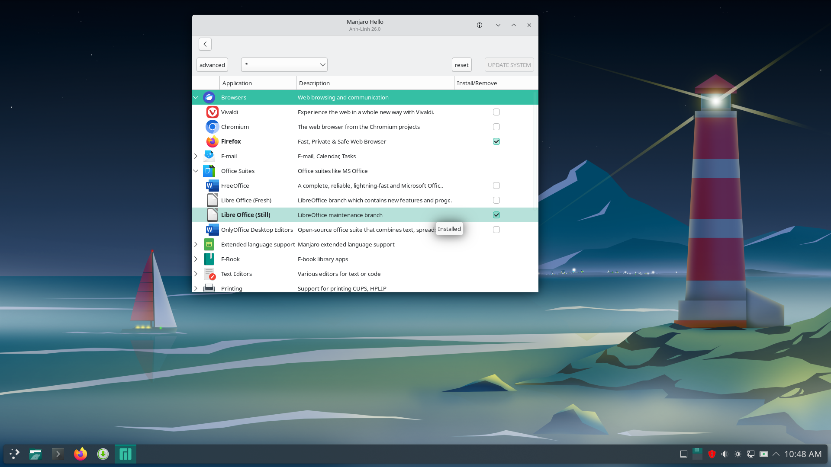This screenshot has height=467, width=831.
Task: Check the Vivaldi install checkbox
Action: (x=496, y=112)
